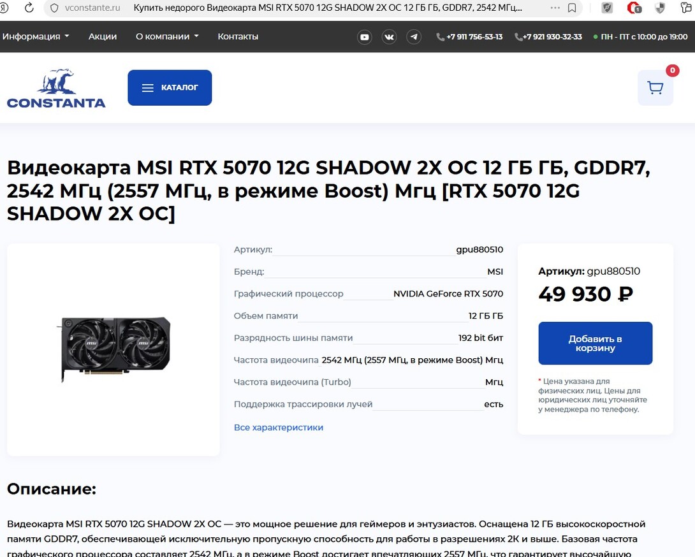This screenshot has width=695, height=557.
Task: Open the shopping cart icon
Action: tap(655, 88)
